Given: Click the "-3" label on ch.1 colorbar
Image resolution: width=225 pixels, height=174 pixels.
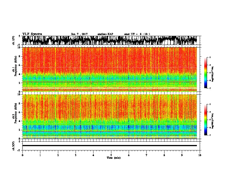Looking at the screenshot, I should 210,57.
